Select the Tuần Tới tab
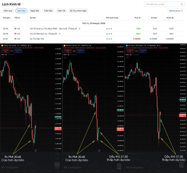 61,11
